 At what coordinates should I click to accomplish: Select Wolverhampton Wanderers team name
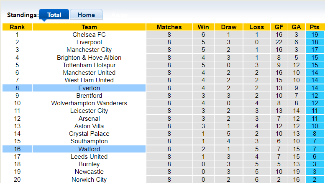89,103
